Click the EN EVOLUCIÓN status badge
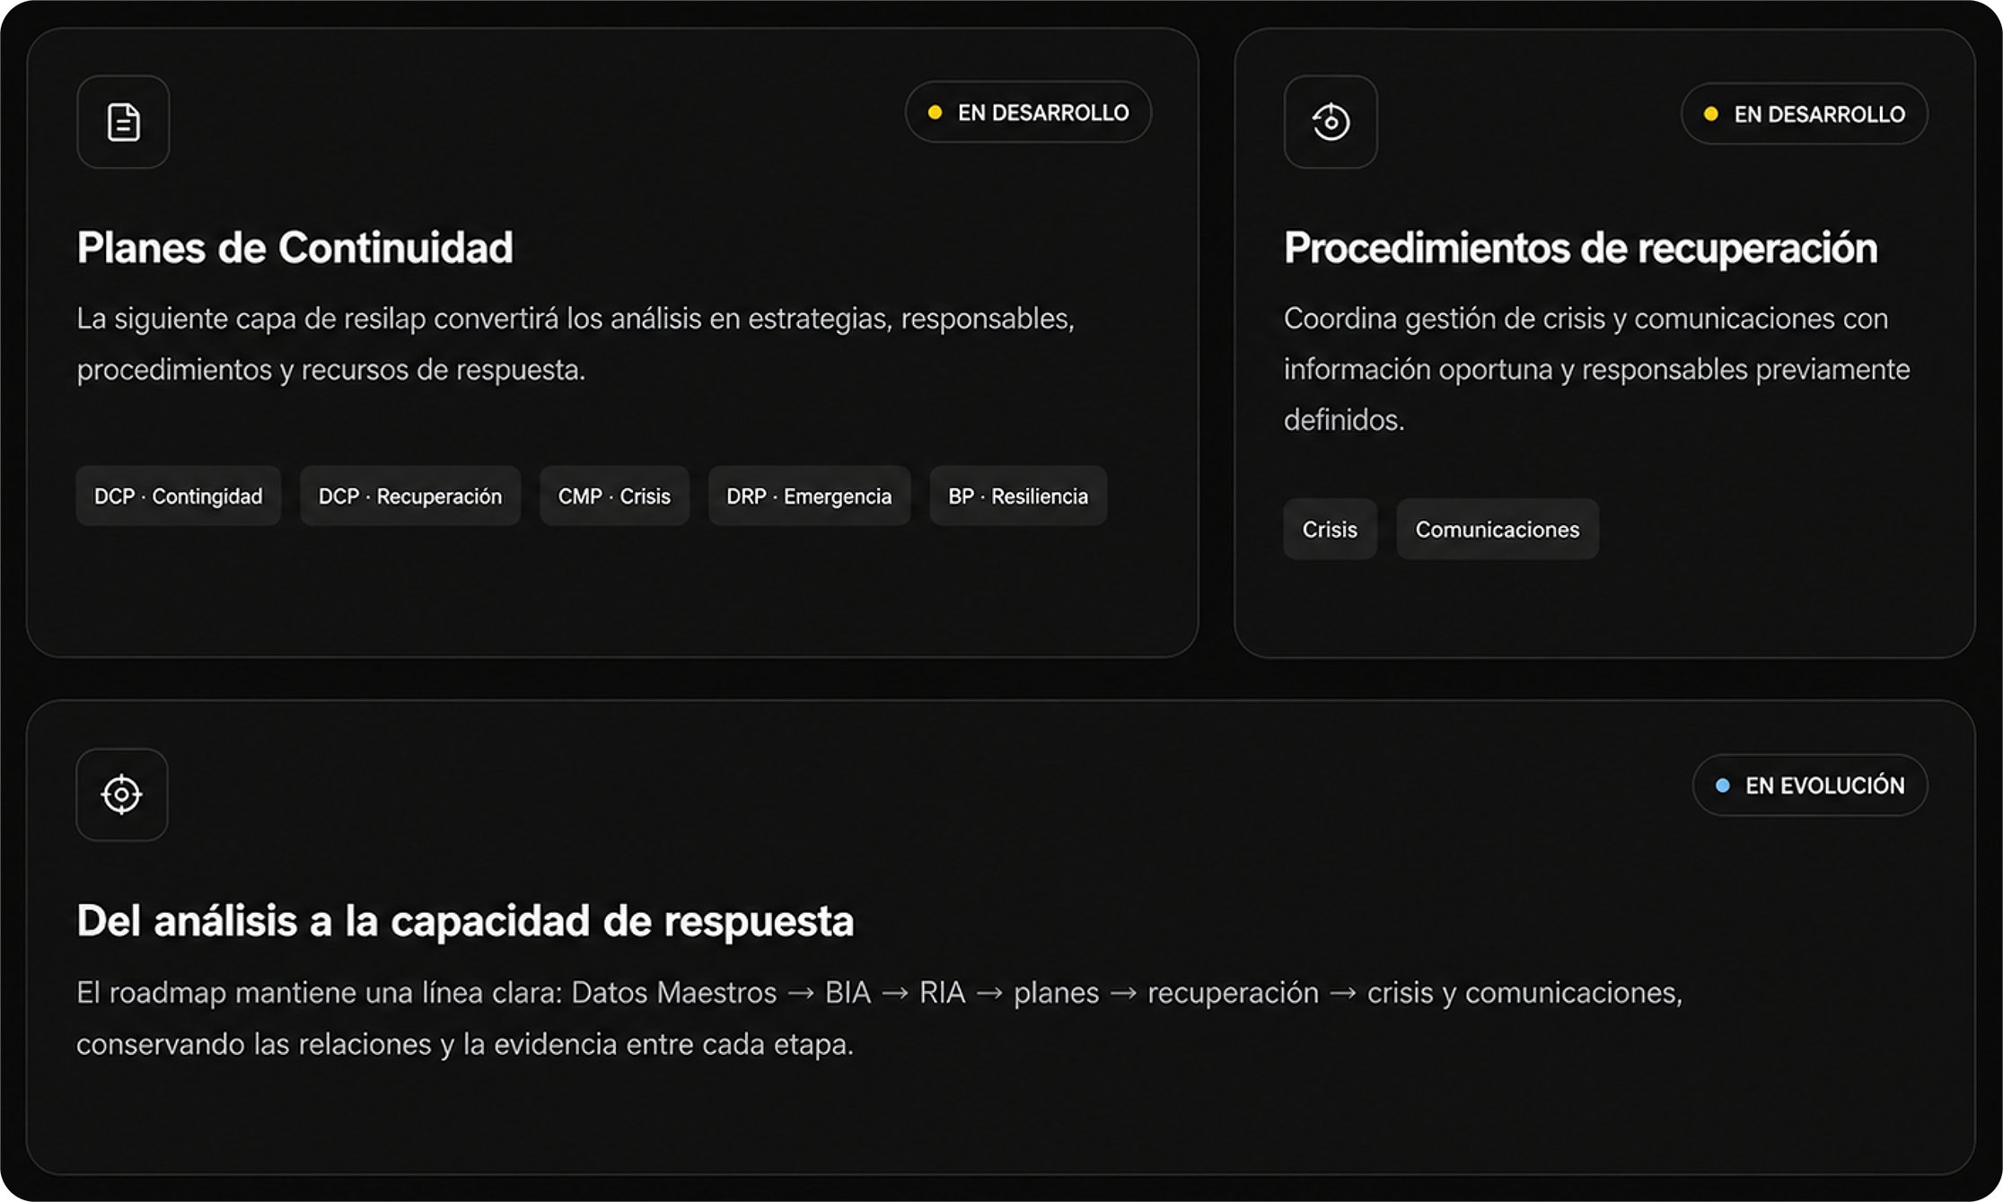 1810,785
